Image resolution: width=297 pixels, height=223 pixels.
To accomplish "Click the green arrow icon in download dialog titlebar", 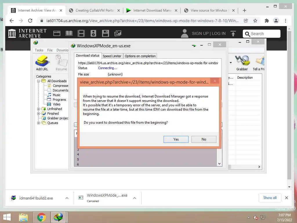I will [x=194, y=46].
